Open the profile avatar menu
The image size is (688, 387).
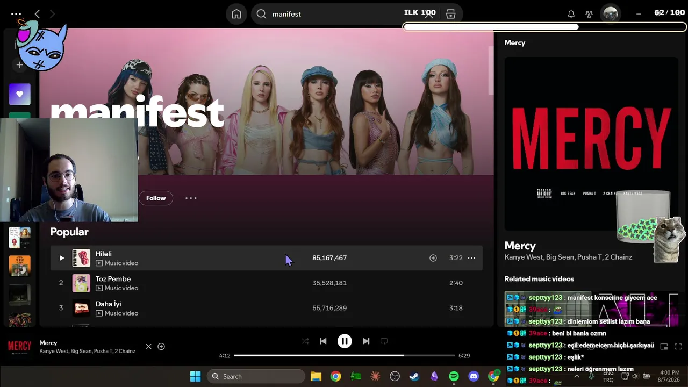pos(610,14)
